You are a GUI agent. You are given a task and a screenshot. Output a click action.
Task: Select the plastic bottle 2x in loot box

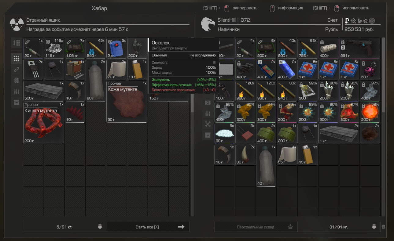click(96, 80)
